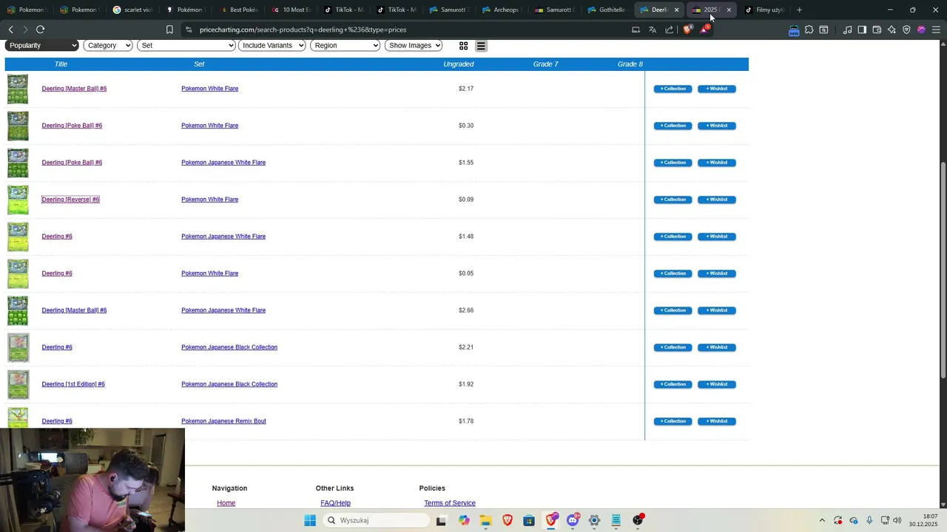The width and height of the screenshot is (947, 532).
Task: Click the Ungraded column header
Action: [459, 64]
